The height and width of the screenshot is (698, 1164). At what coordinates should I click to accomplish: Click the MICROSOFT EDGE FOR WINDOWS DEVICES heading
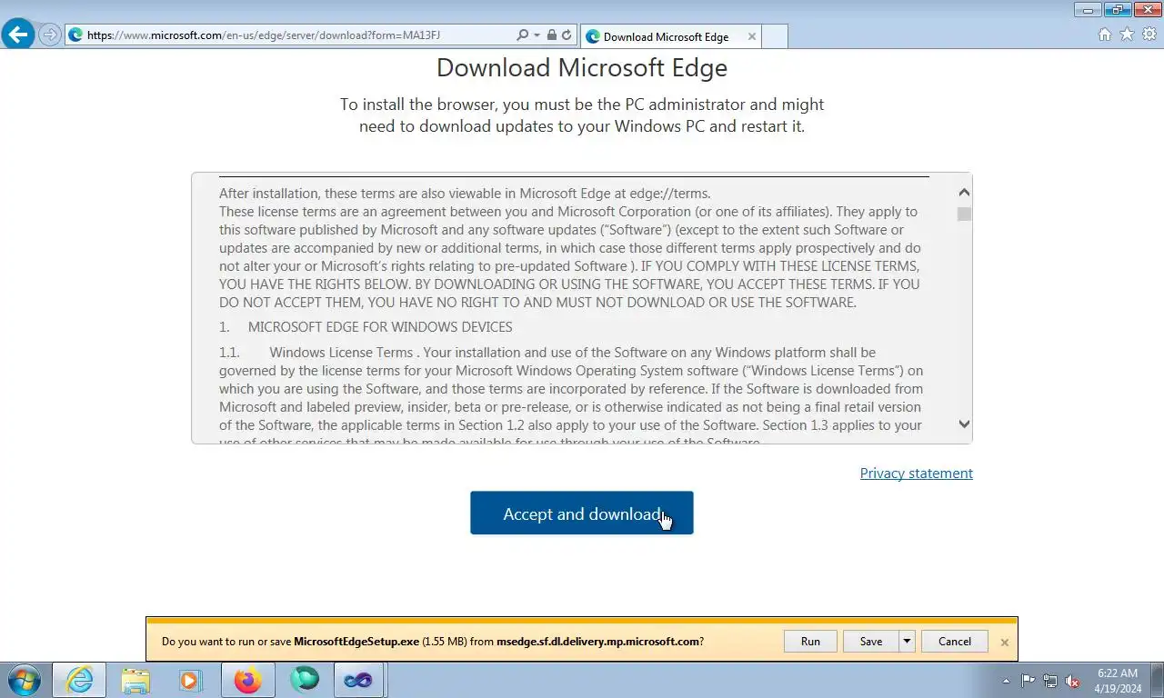pyautogui.click(x=380, y=327)
